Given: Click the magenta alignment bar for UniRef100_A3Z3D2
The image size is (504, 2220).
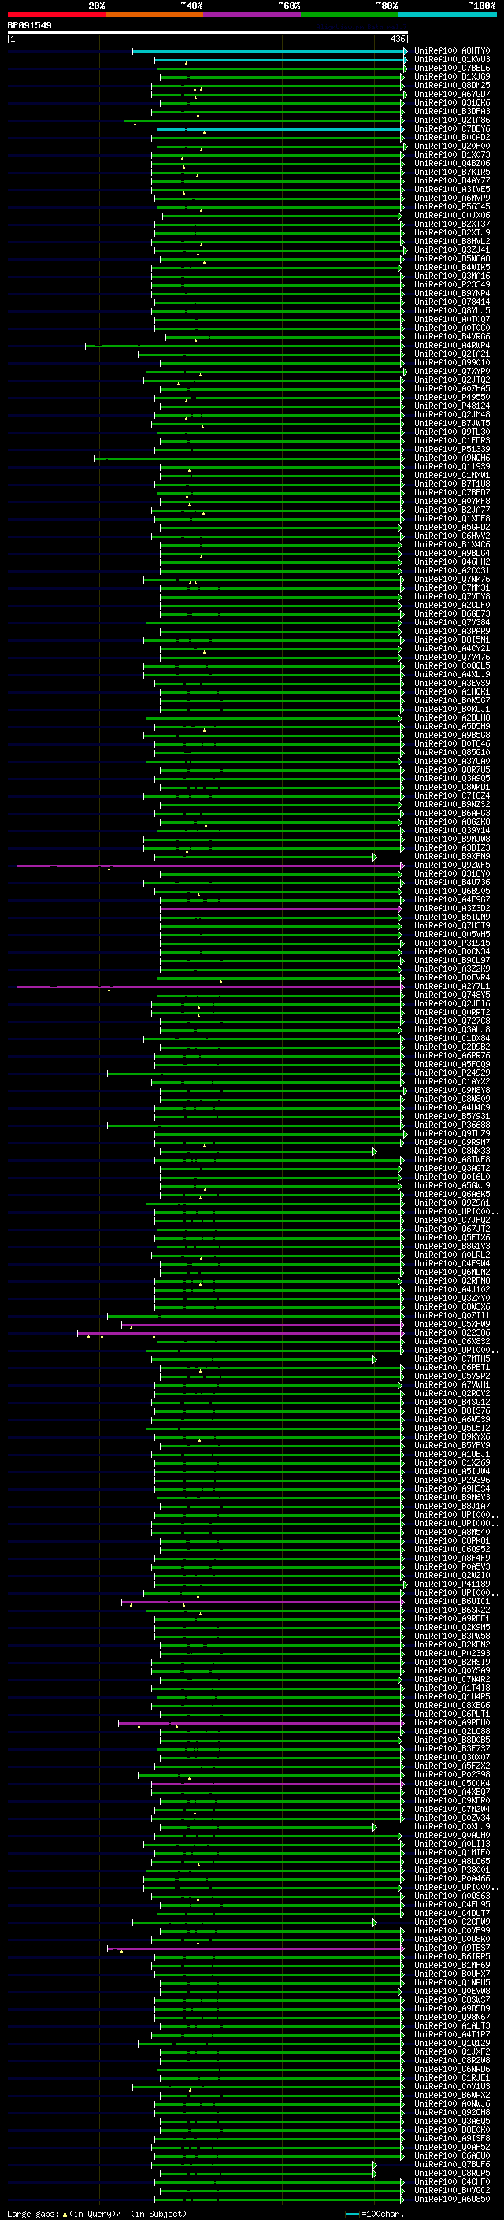Looking at the screenshot, I should (280, 908).
